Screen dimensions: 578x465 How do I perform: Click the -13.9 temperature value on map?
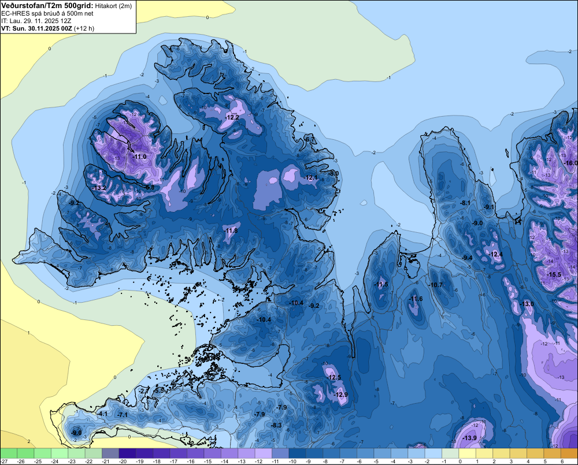(469, 438)
